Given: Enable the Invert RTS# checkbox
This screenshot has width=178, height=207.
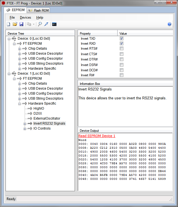Looking at the screenshot, I should point(121,49).
